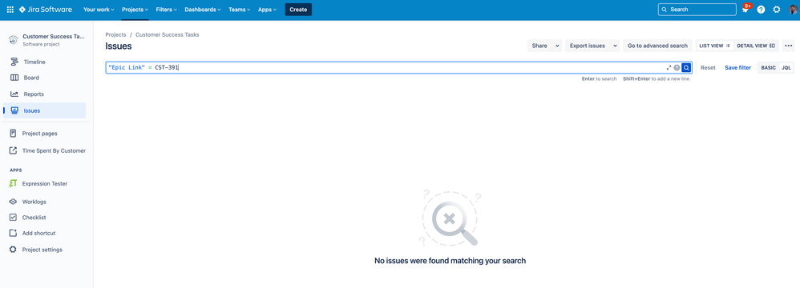800x288 pixels.
Task: Click the Worklogs icon
Action: click(x=14, y=202)
